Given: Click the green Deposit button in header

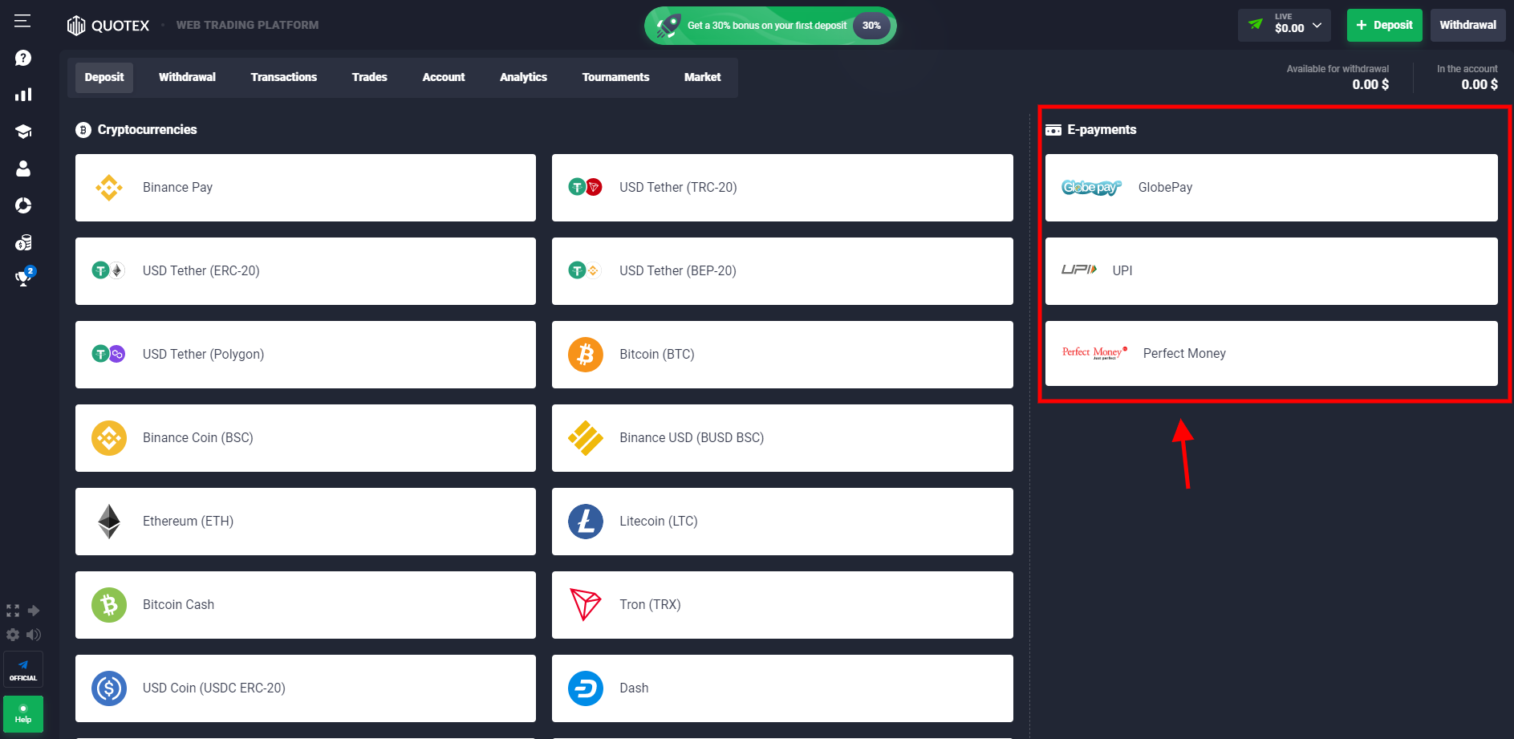Looking at the screenshot, I should click(x=1385, y=25).
